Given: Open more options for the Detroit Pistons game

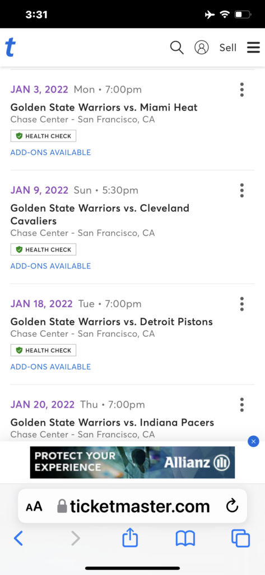Looking at the screenshot, I should [241, 304].
